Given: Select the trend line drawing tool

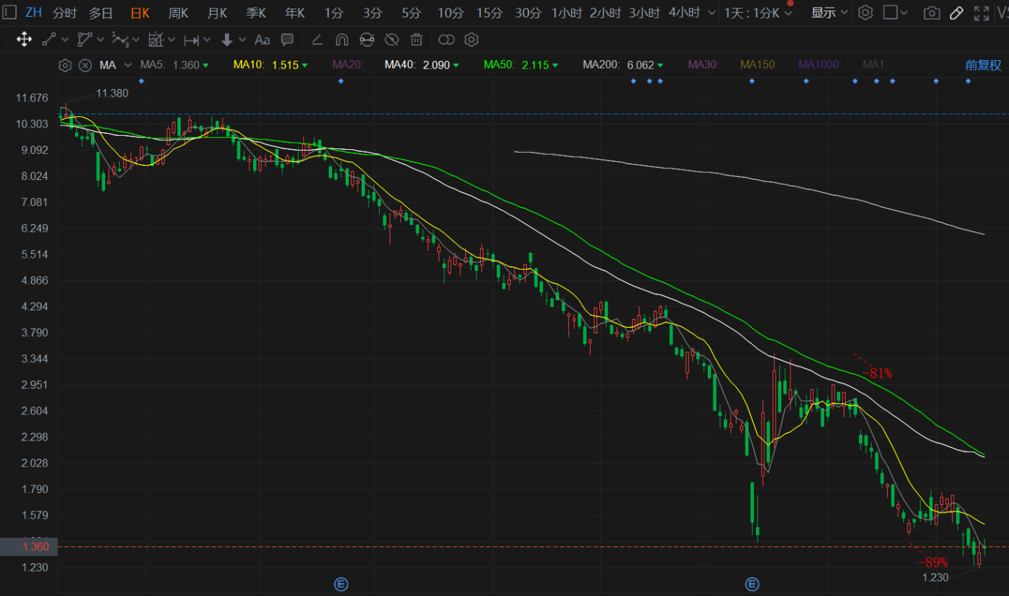Looking at the screenshot, I should (x=49, y=40).
